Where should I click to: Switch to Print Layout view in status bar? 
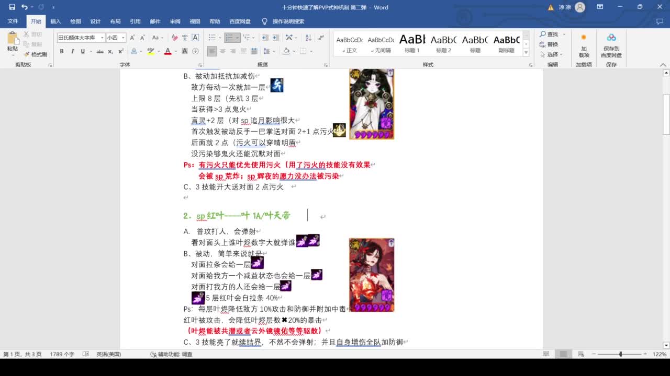click(x=563, y=354)
